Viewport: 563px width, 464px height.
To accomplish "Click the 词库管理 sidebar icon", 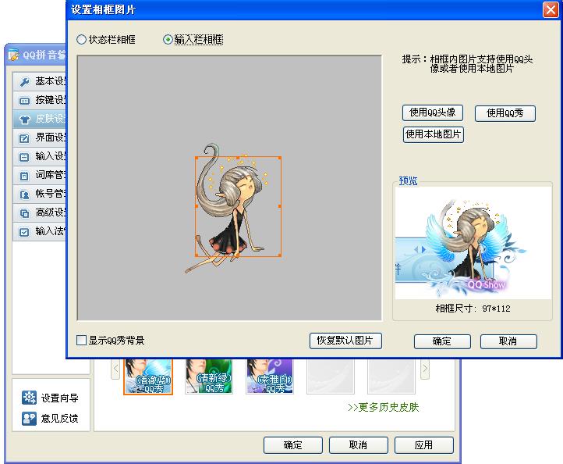I will coord(24,176).
